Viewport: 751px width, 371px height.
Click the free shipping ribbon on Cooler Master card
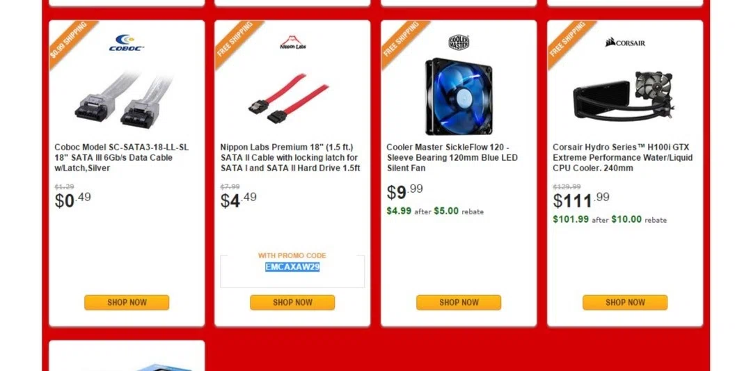[x=402, y=40]
